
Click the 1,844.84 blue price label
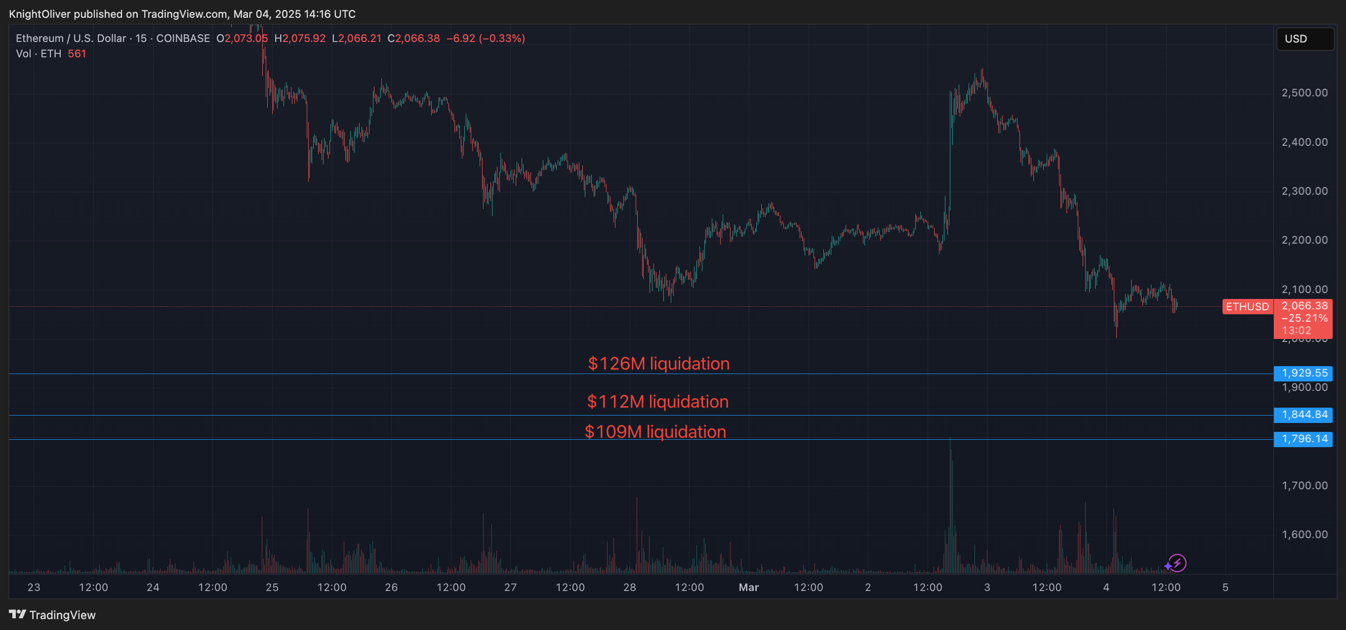(x=1304, y=415)
